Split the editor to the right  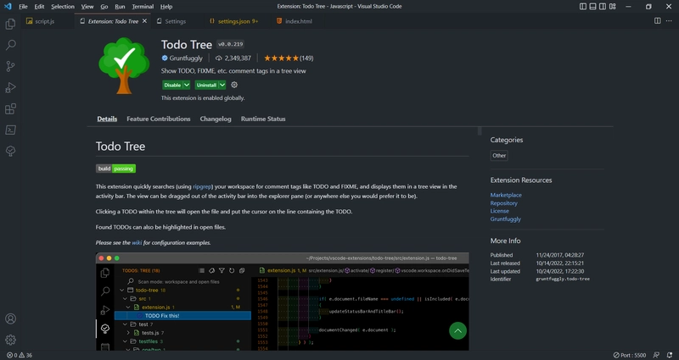tap(657, 20)
